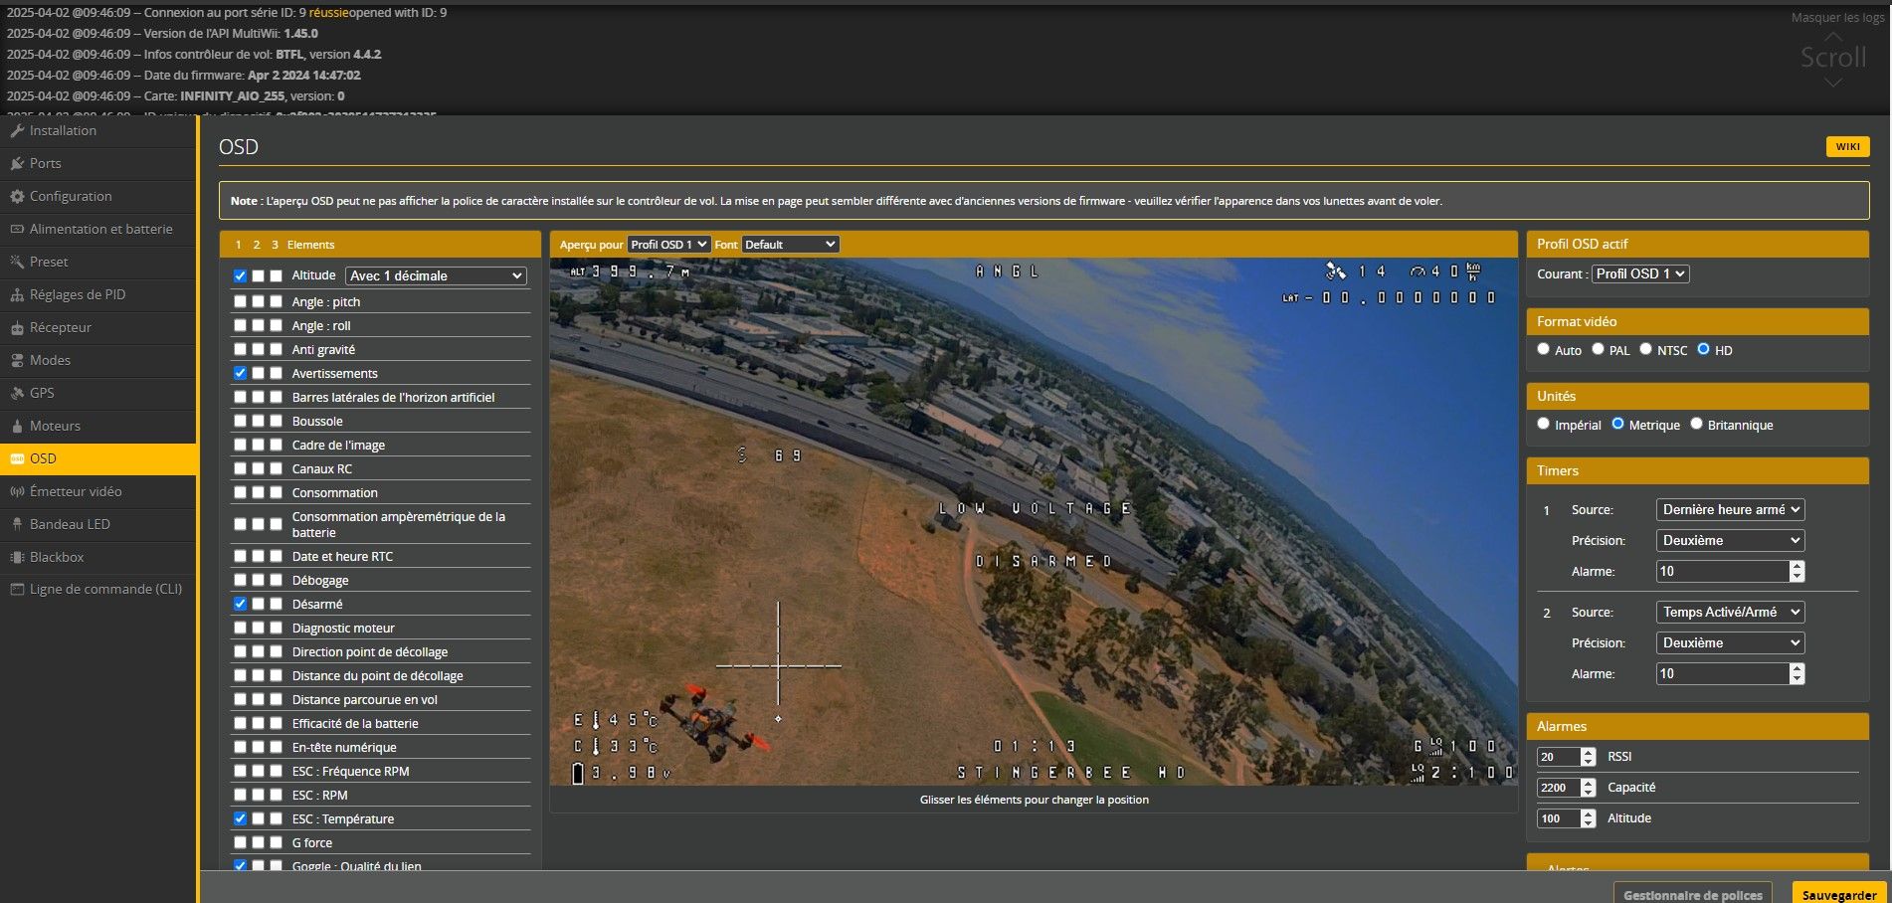The height and width of the screenshot is (903, 1892).
Task: Uncheck first checkbox for Avertissements
Action: (x=240, y=373)
